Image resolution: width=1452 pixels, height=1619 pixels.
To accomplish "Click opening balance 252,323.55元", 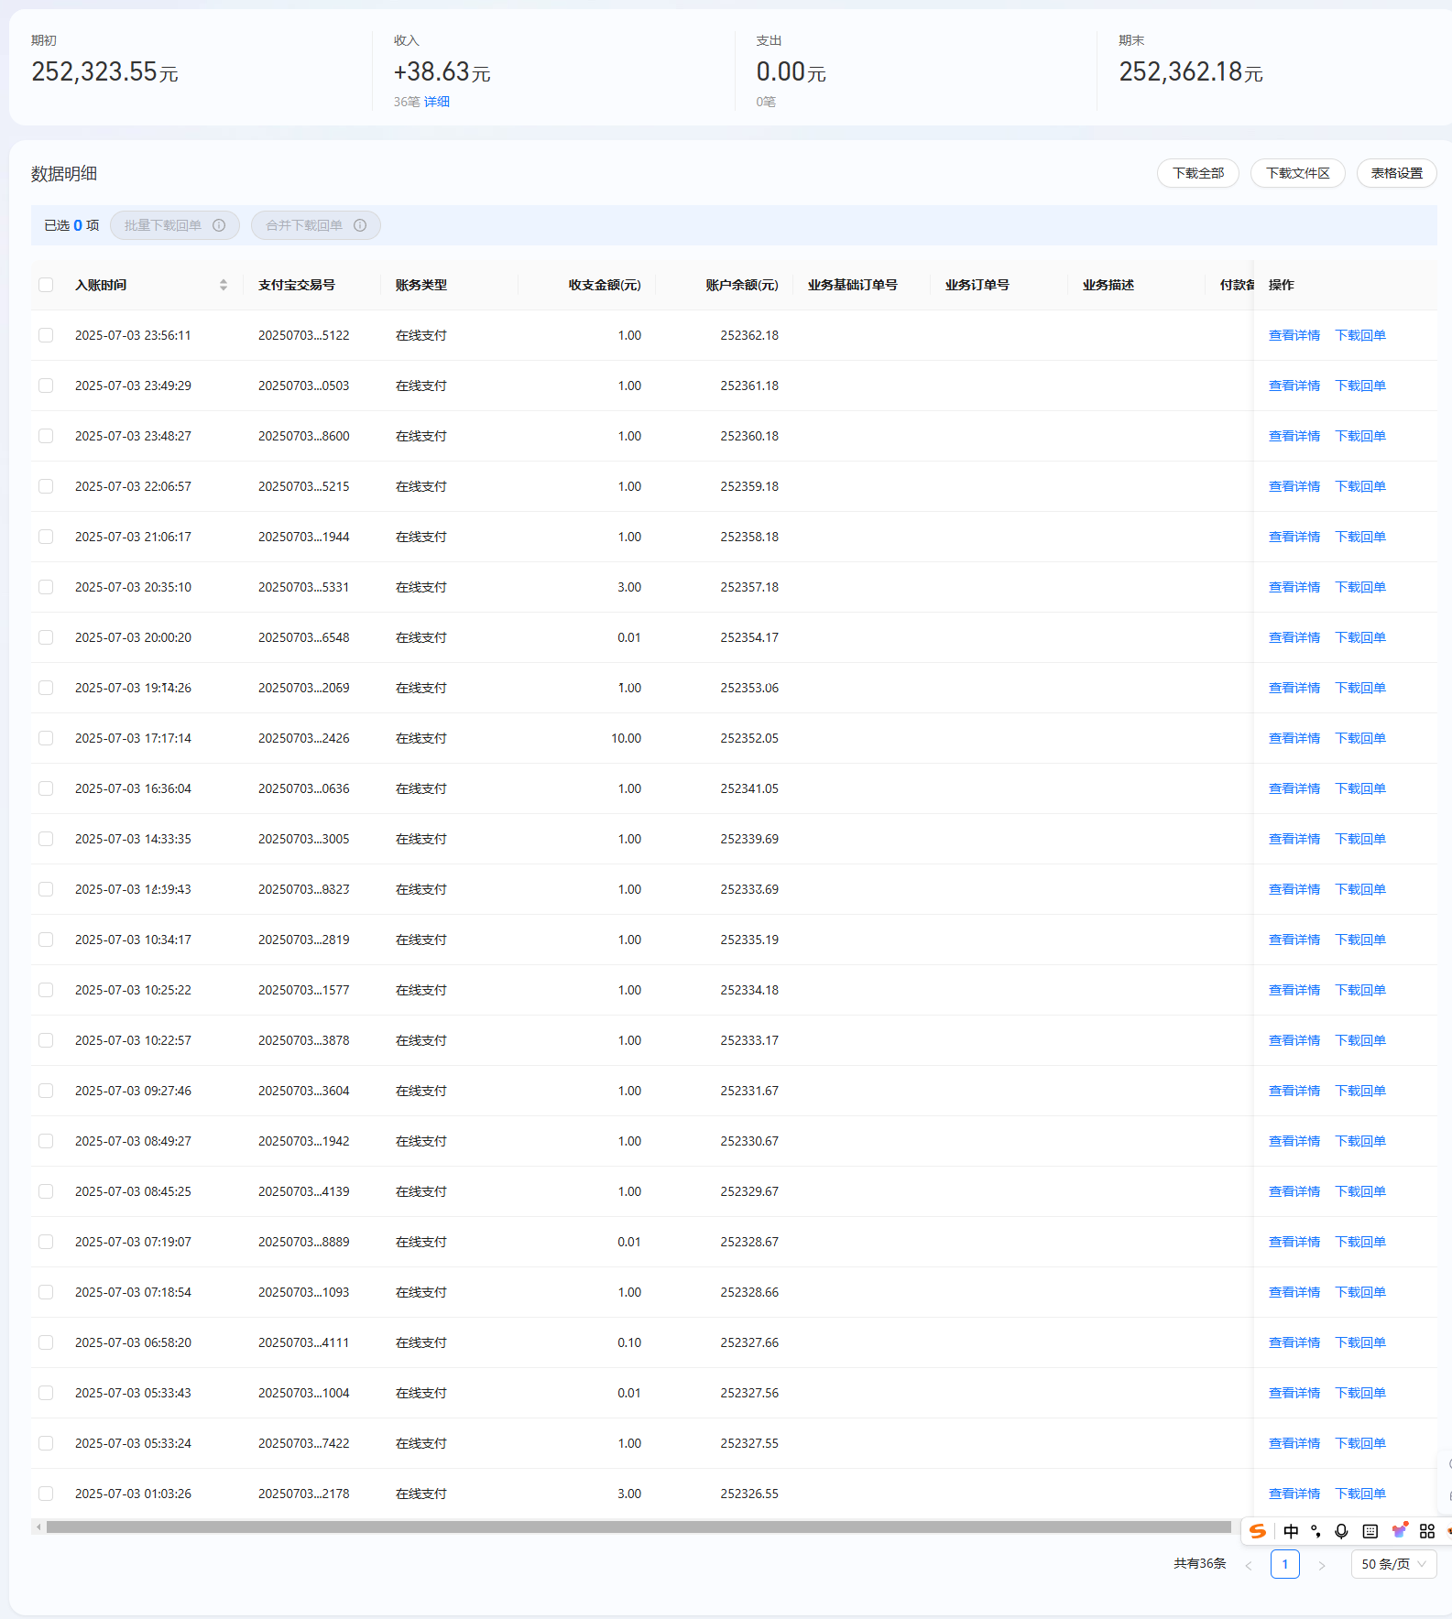I will pos(104,71).
